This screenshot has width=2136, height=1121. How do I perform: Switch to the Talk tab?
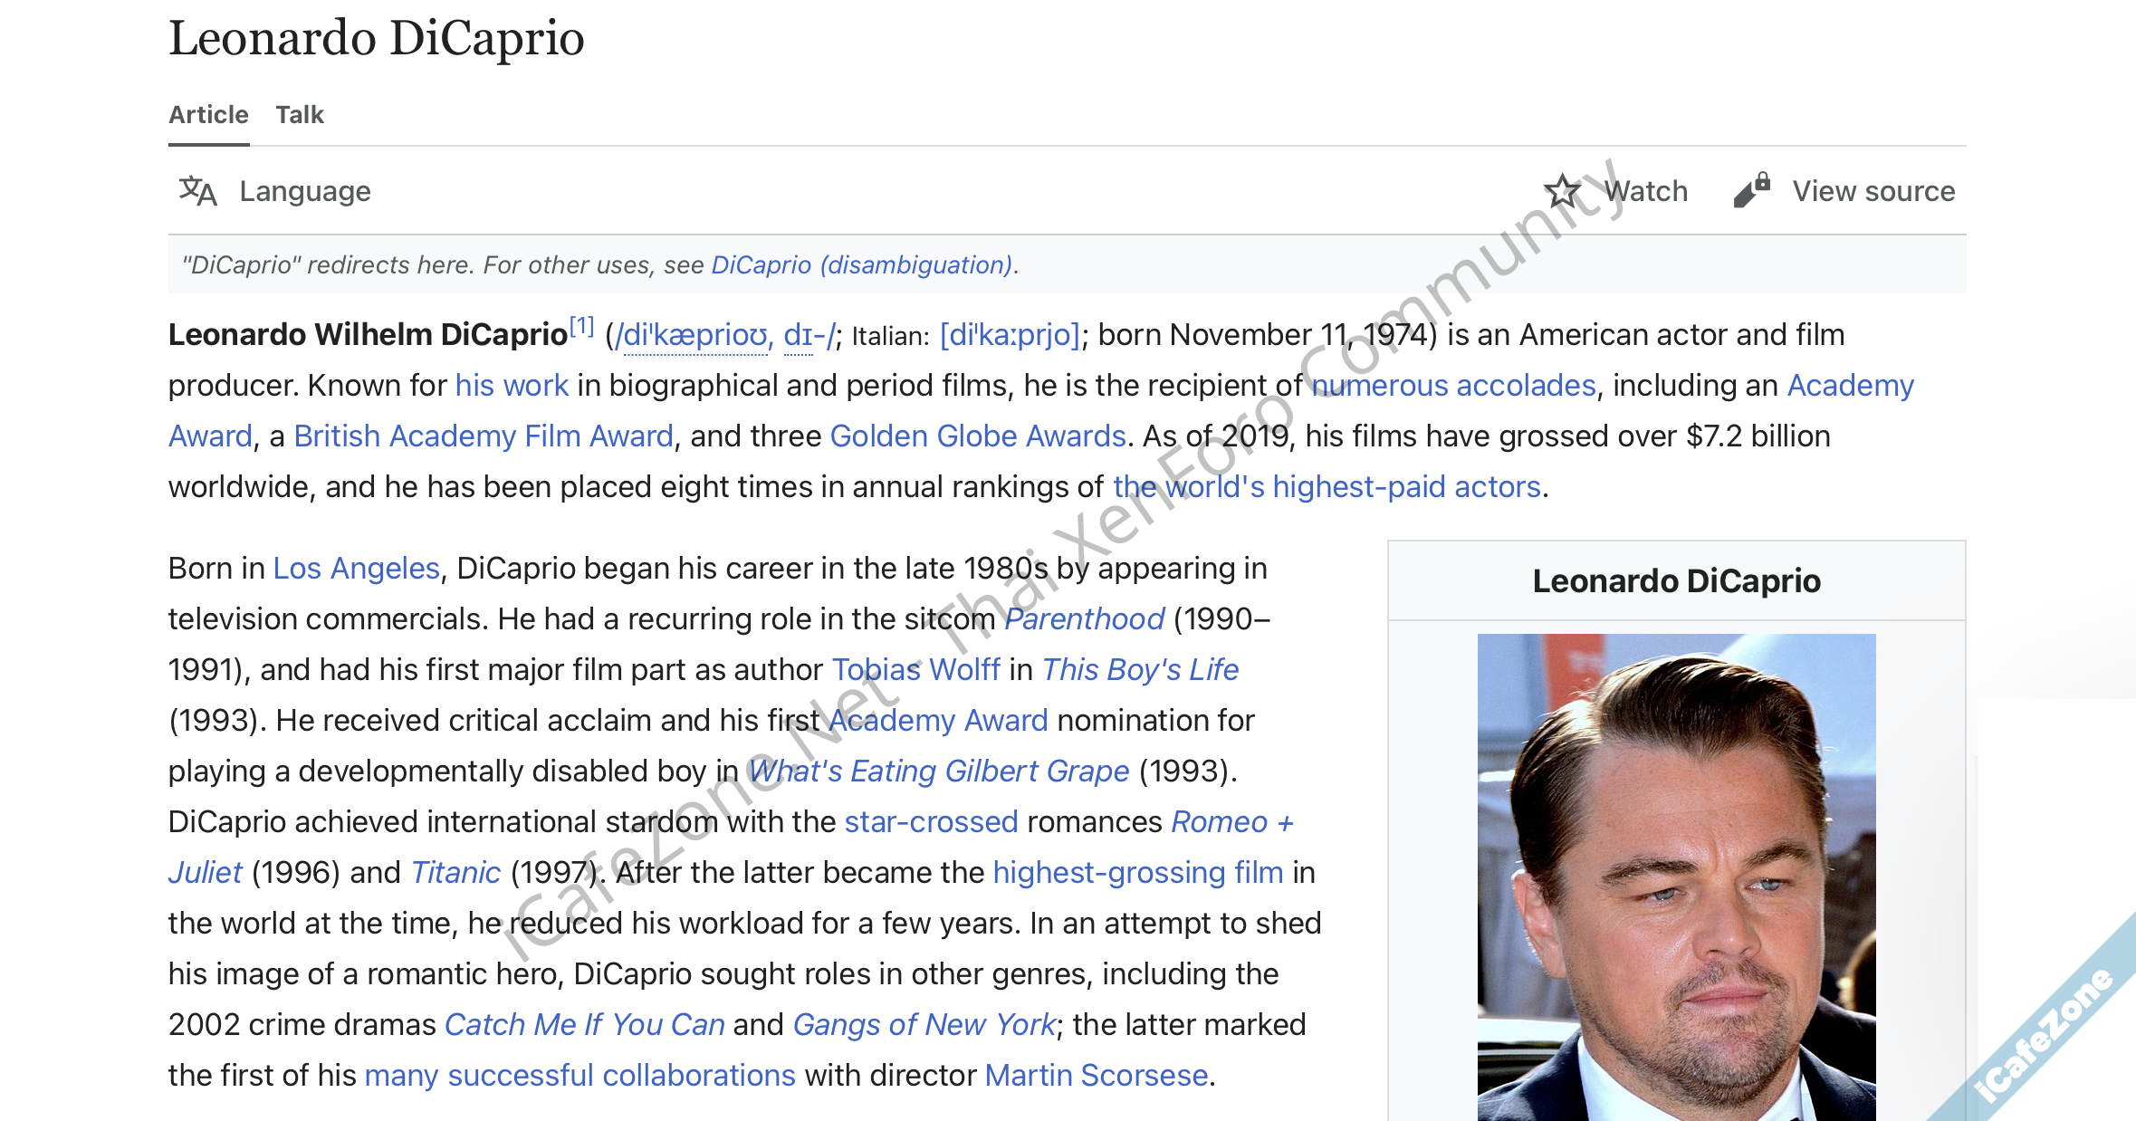click(x=299, y=114)
